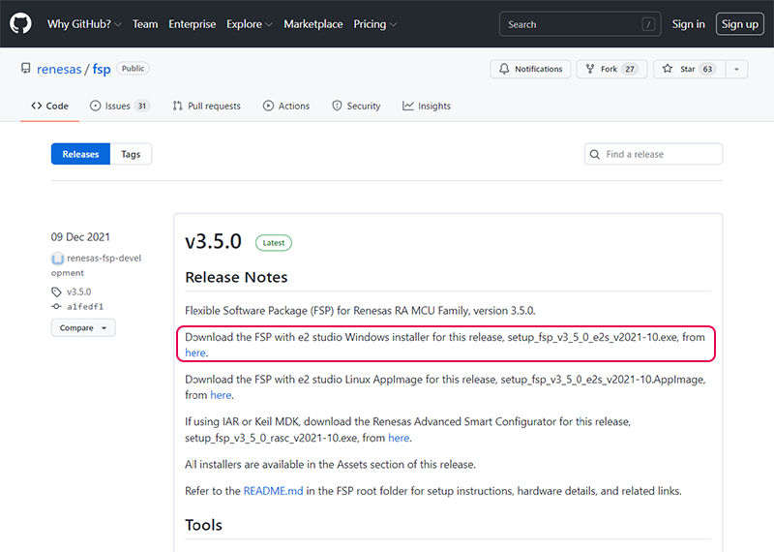Open the Issues tab
The width and height of the screenshot is (774, 552).
point(118,106)
